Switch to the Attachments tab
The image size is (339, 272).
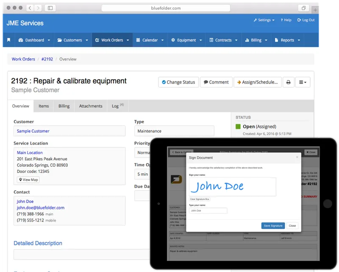[x=91, y=106]
